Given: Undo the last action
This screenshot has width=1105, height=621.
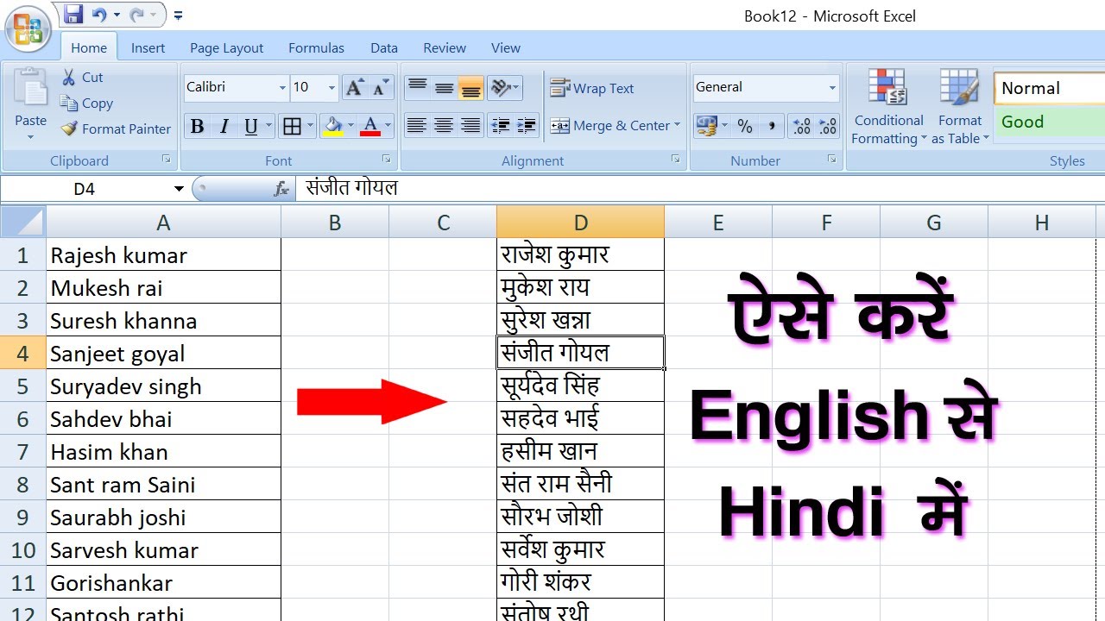Looking at the screenshot, I should click(x=98, y=15).
